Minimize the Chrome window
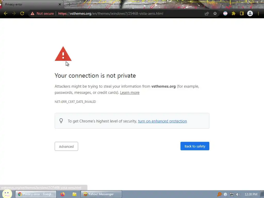Viewport: 264px width, 198px height. (x=242, y=2)
